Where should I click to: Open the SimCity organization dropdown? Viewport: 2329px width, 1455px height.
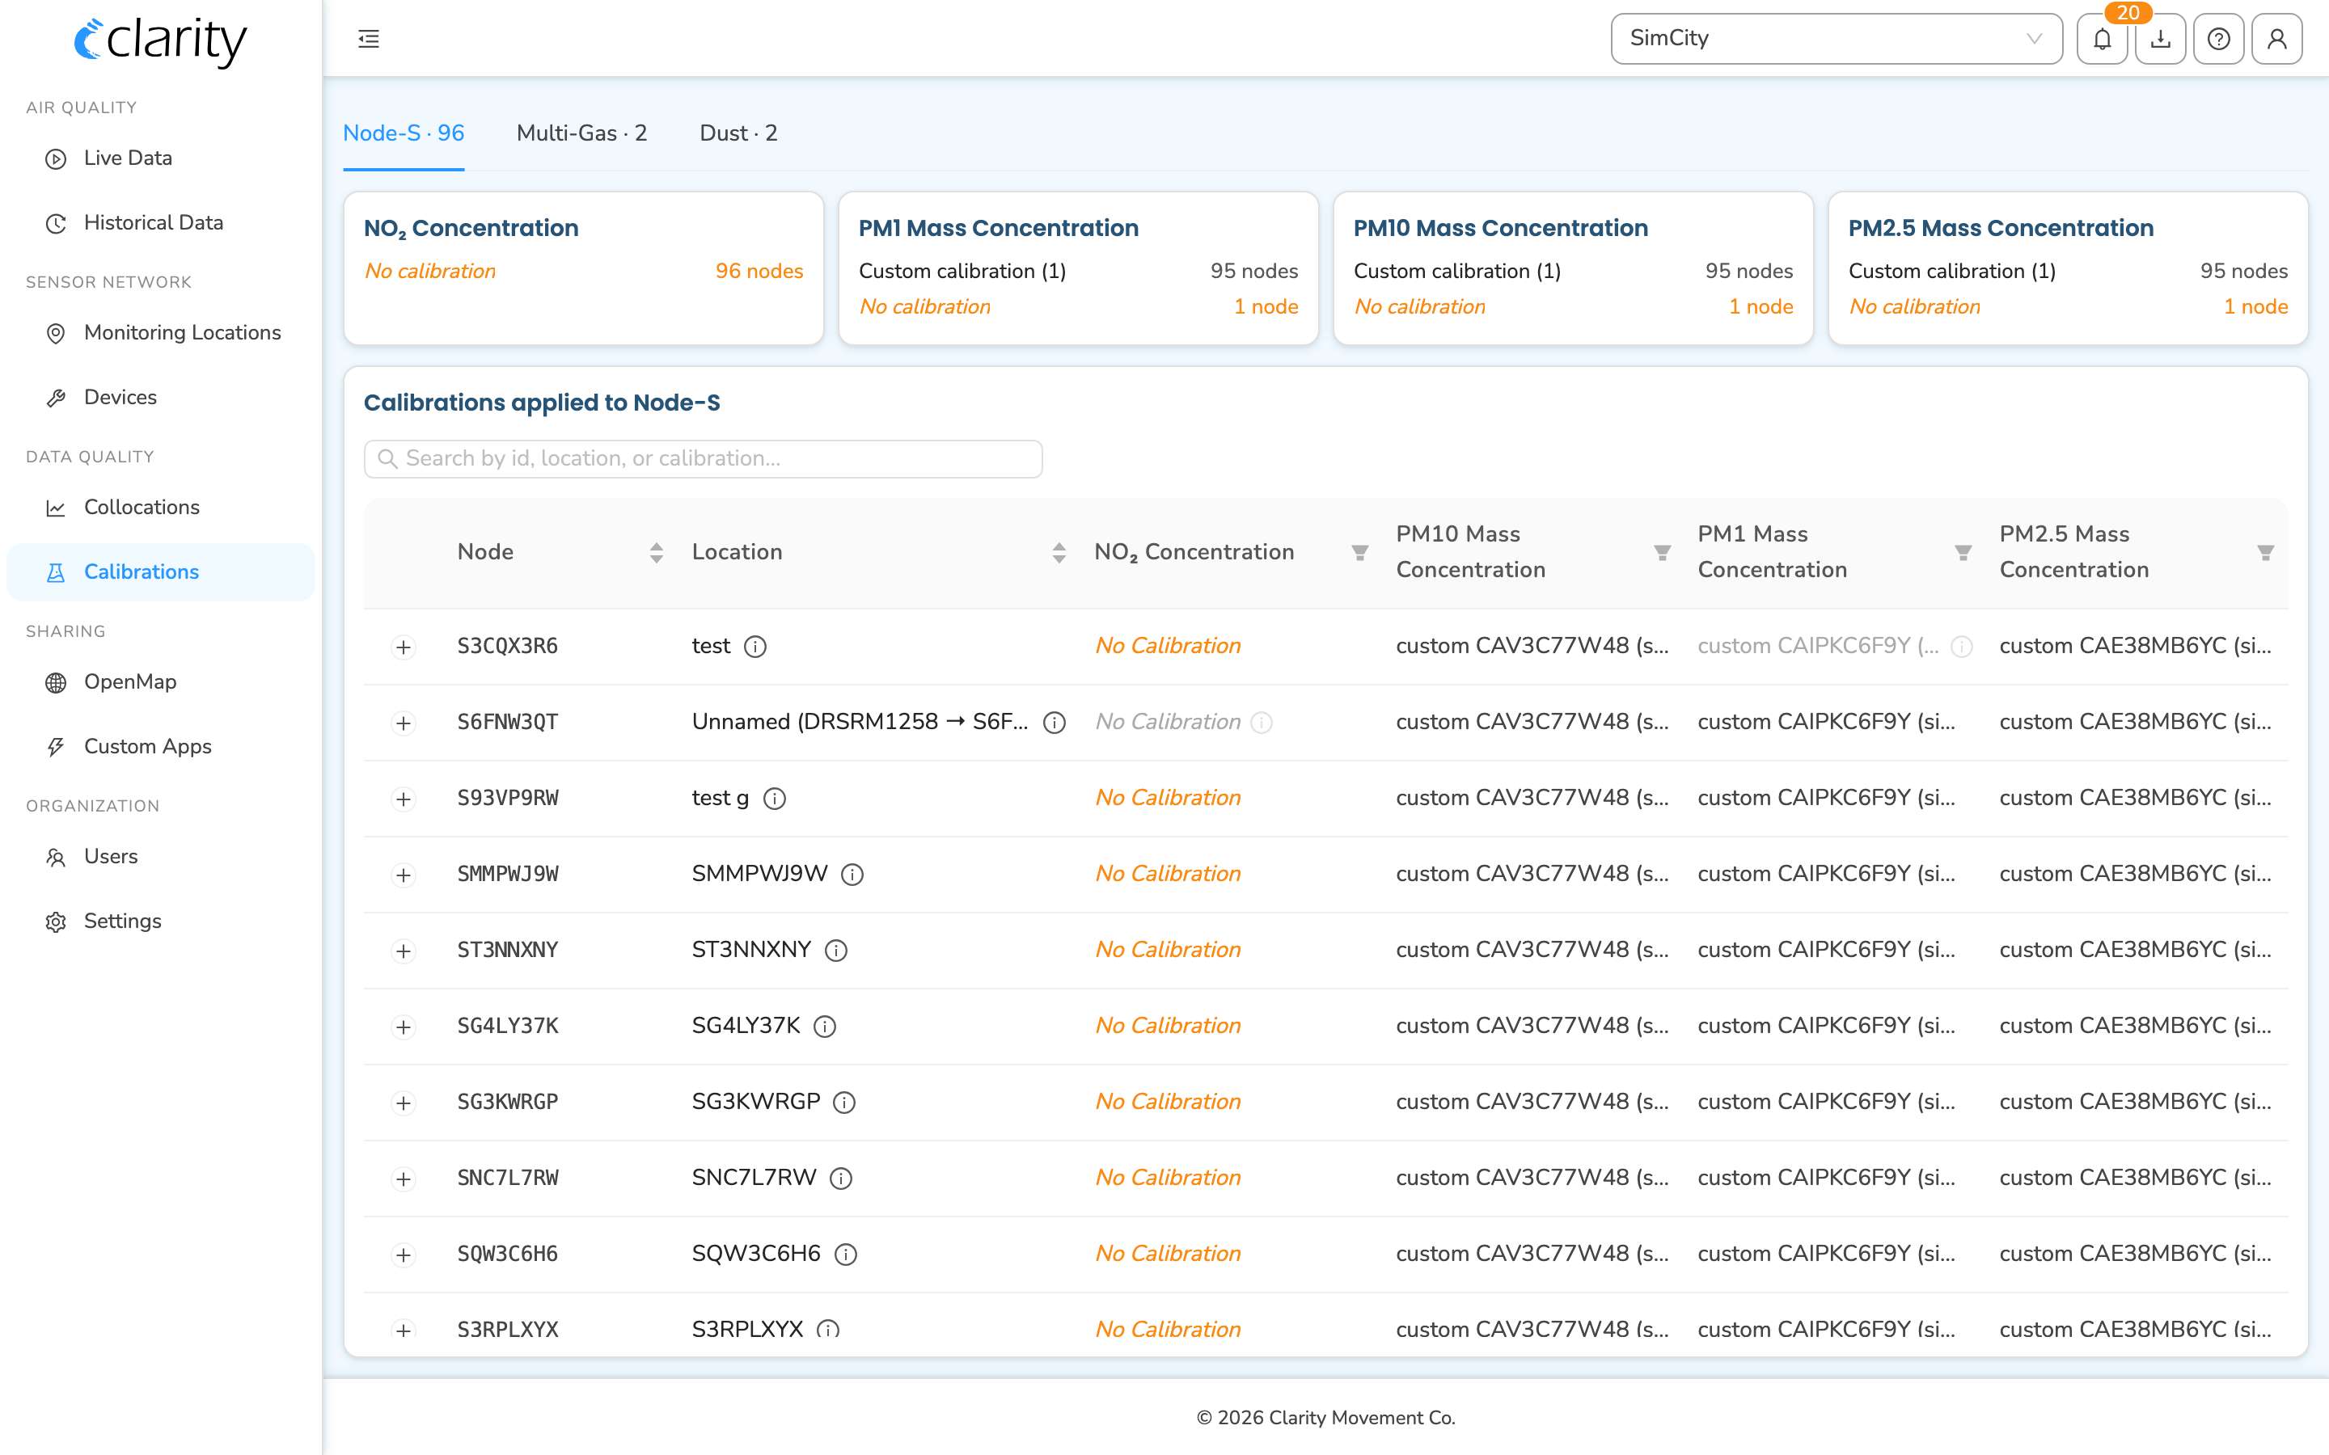[x=1837, y=39]
